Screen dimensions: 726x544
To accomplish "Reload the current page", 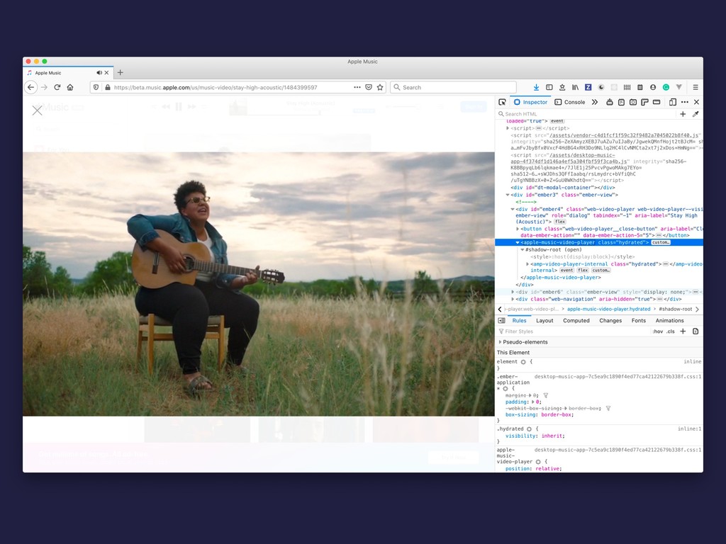I will tap(57, 87).
